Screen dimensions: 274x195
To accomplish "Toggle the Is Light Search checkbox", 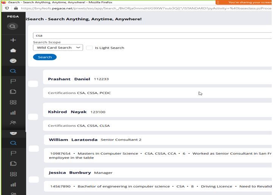I will [x=89, y=48].
